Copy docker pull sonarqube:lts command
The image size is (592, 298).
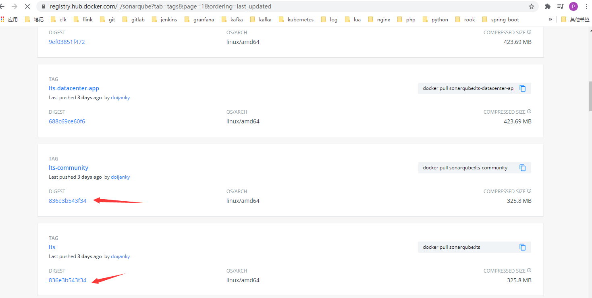coord(523,247)
